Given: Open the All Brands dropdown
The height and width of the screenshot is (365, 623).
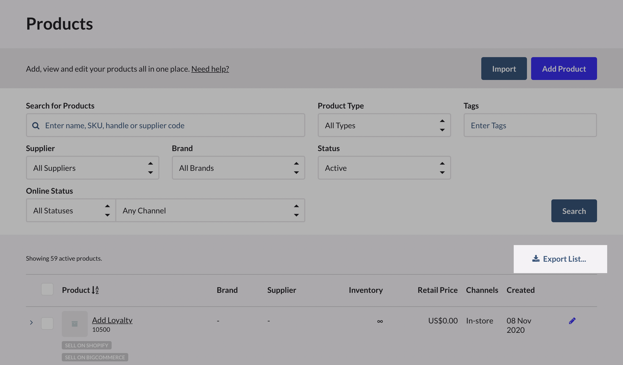Looking at the screenshot, I should (238, 168).
